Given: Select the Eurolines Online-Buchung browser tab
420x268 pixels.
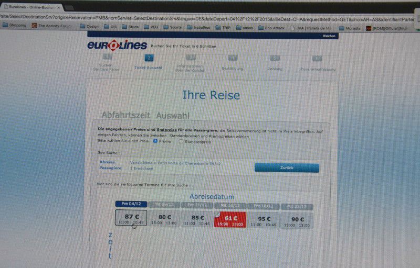Looking at the screenshot, I should coord(31,7).
